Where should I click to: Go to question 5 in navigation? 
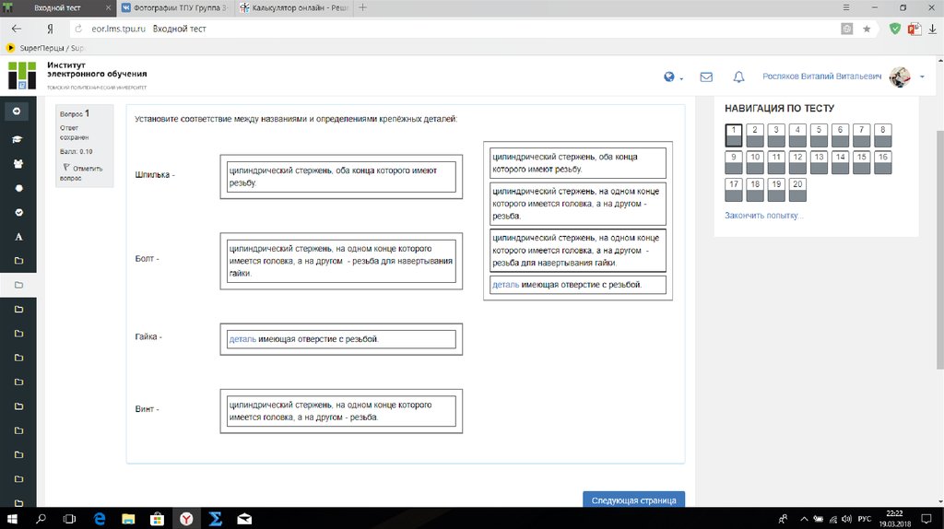pos(819,135)
